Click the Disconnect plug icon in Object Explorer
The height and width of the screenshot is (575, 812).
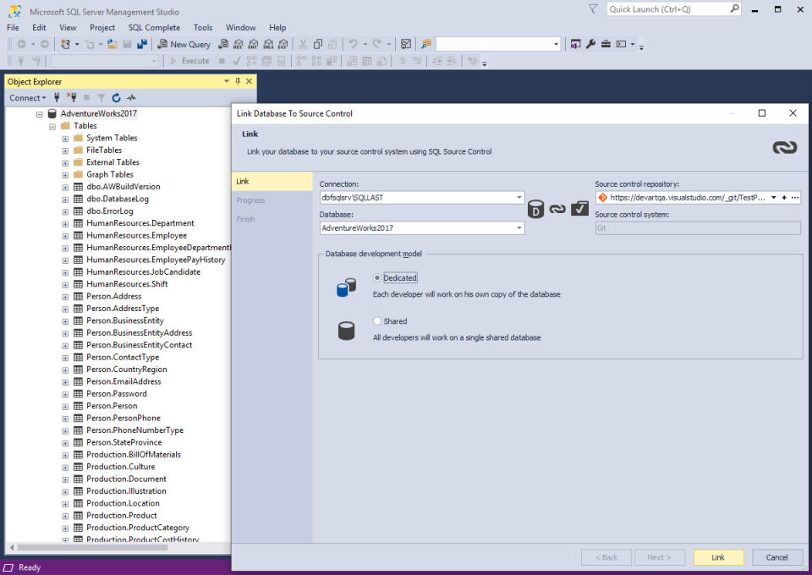[x=72, y=98]
